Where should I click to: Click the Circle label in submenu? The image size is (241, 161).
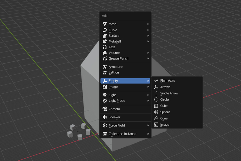[164, 100]
